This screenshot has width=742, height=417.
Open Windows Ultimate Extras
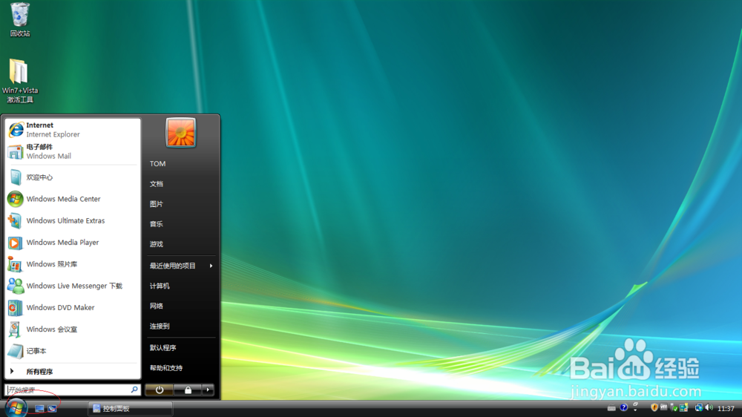point(73,220)
